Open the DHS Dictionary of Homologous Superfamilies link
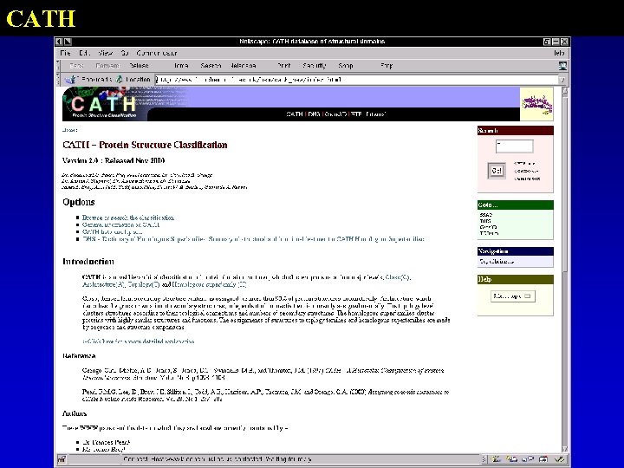Screen dimensions: 624x468 253,239
